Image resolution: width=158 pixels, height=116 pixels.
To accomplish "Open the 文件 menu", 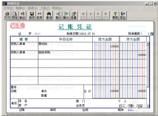I will click(x=8, y=8).
